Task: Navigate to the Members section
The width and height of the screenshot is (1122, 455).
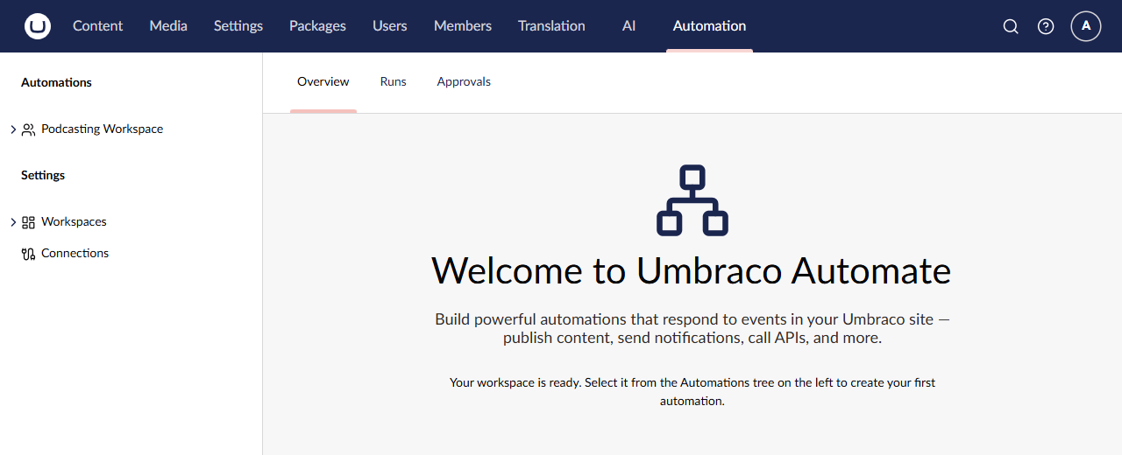Action: 463,26
